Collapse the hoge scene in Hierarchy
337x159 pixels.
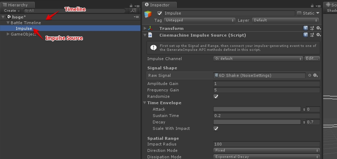(x=3, y=17)
